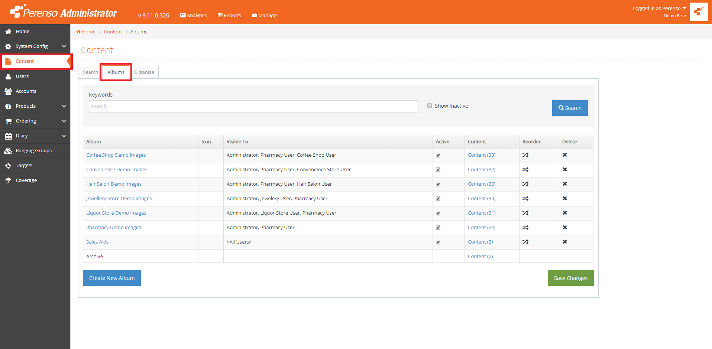Toggle Active for Coffee Shop Demo images
Screen dimensions: 712x349
(438, 155)
